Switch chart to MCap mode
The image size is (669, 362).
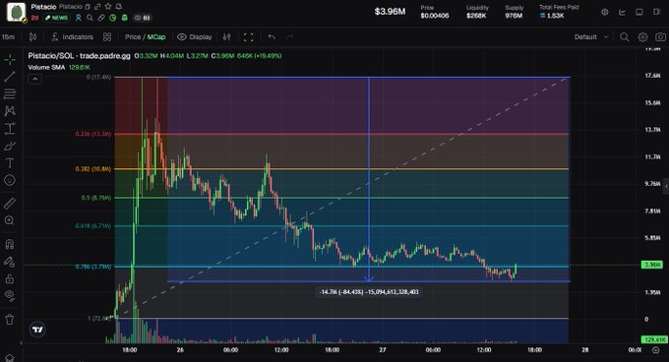(156, 37)
